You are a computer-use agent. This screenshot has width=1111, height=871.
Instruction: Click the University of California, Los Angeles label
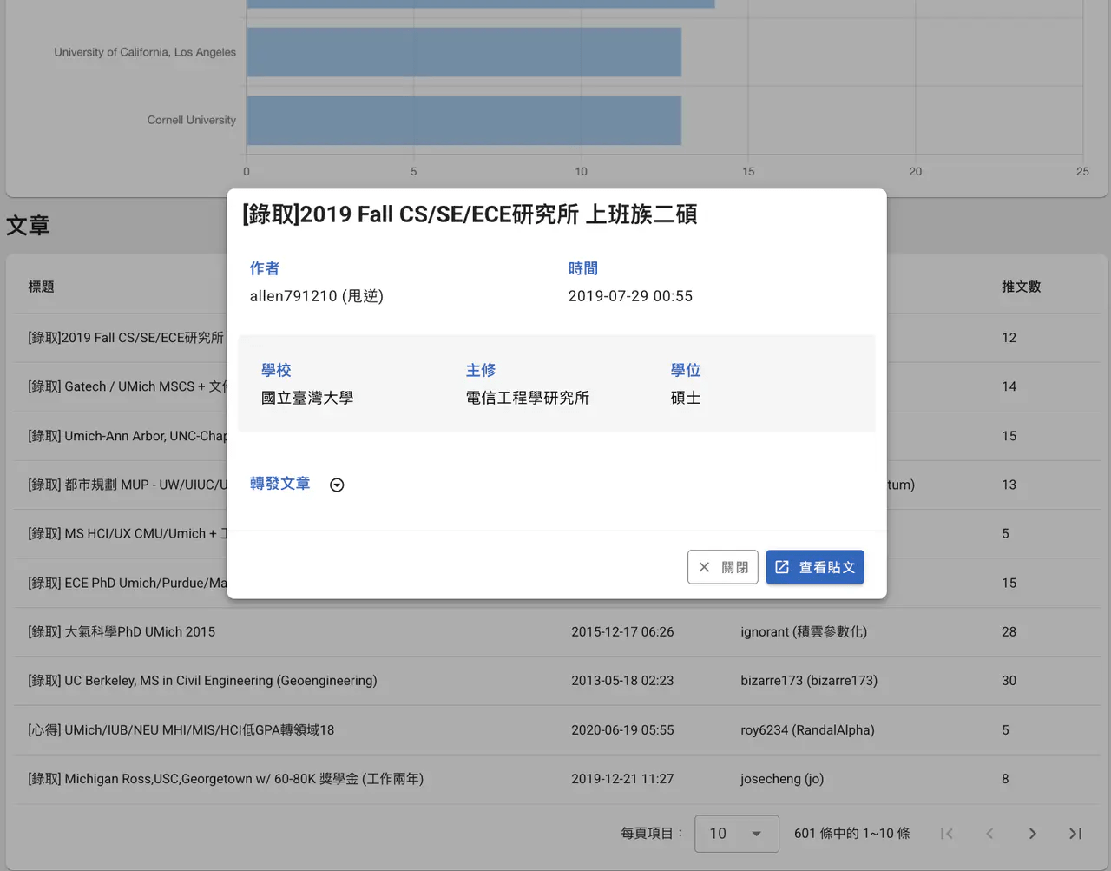[145, 52]
